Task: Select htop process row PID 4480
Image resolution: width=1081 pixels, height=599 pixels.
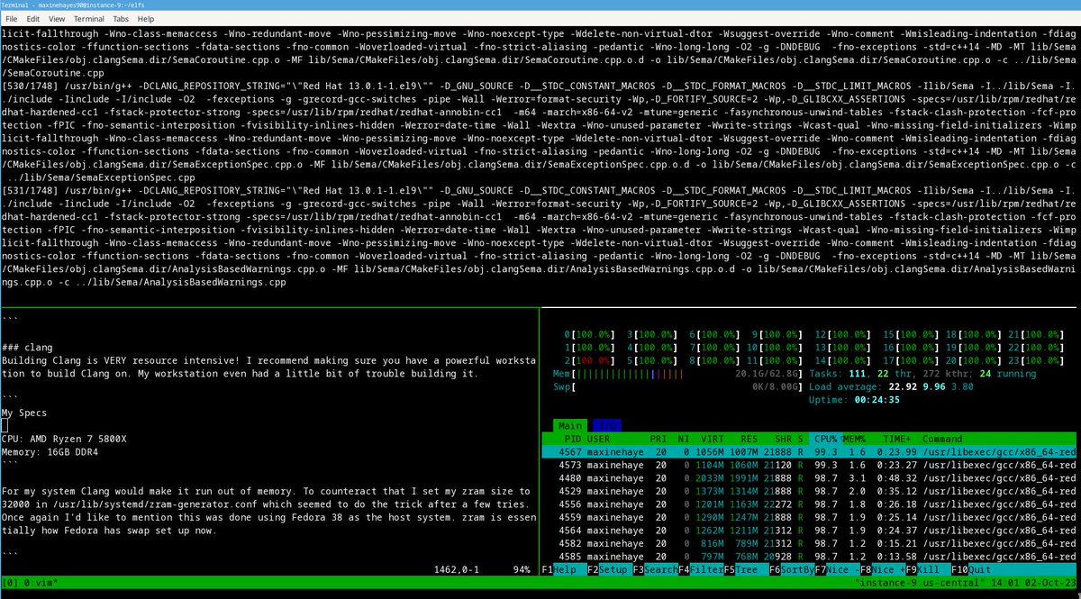Action: click(x=809, y=477)
